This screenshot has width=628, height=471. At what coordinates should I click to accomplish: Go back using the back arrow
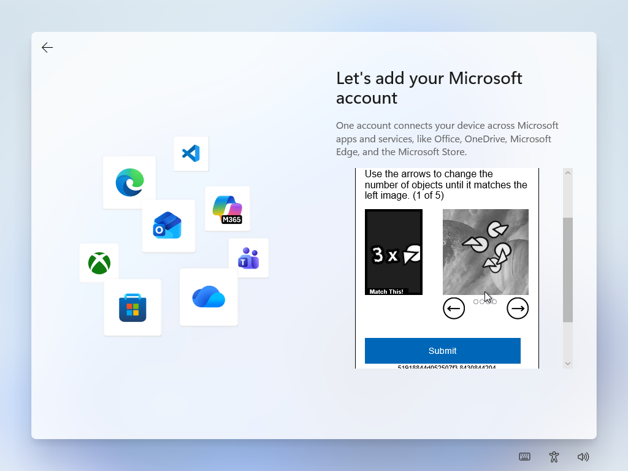[x=47, y=47]
